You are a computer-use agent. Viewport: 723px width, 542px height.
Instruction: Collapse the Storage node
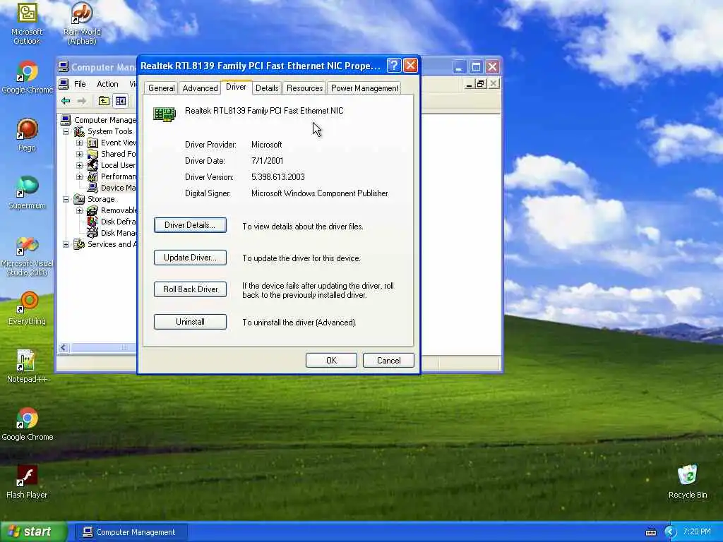pos(66,200)
